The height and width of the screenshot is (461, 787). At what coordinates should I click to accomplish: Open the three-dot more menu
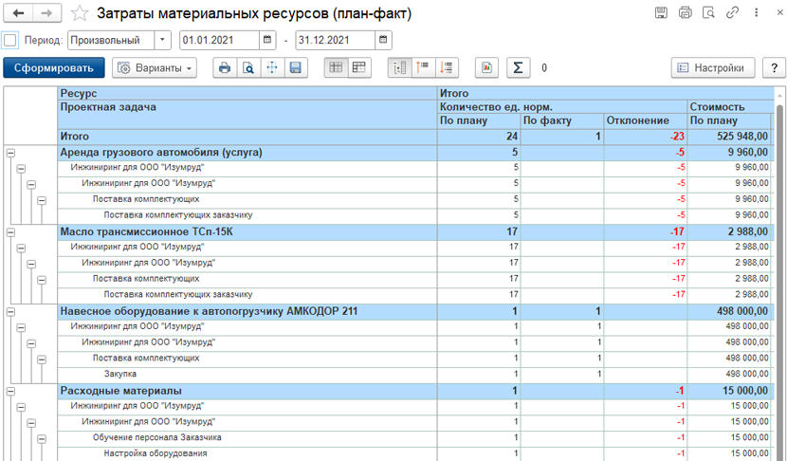[756, 12]
